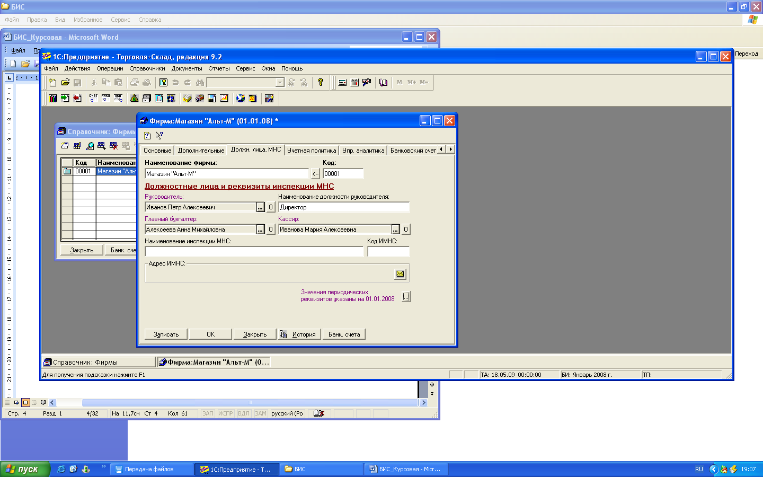Click the Наименование инспекции МНС input field
This screenshot has width=763, height=477.
[254, 252]
